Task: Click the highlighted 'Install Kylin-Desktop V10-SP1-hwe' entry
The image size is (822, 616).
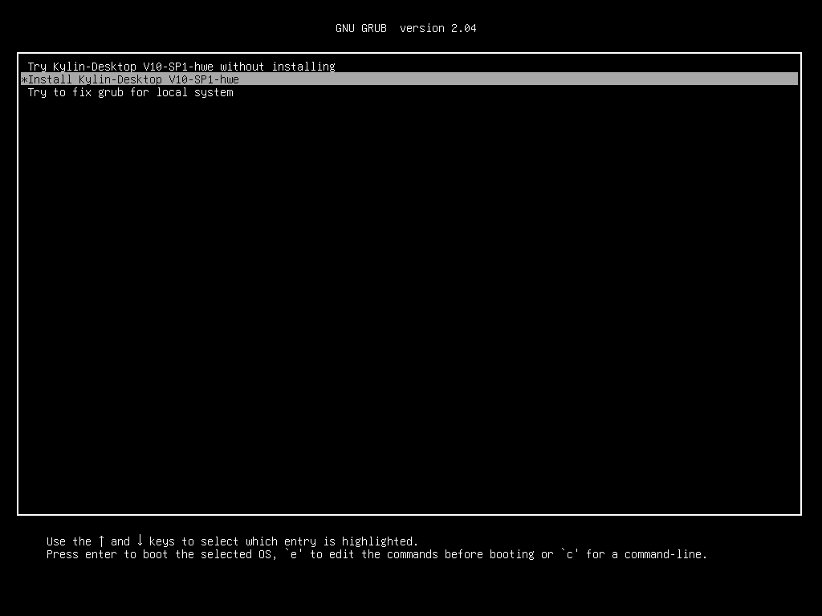Action: pos(133,79)
